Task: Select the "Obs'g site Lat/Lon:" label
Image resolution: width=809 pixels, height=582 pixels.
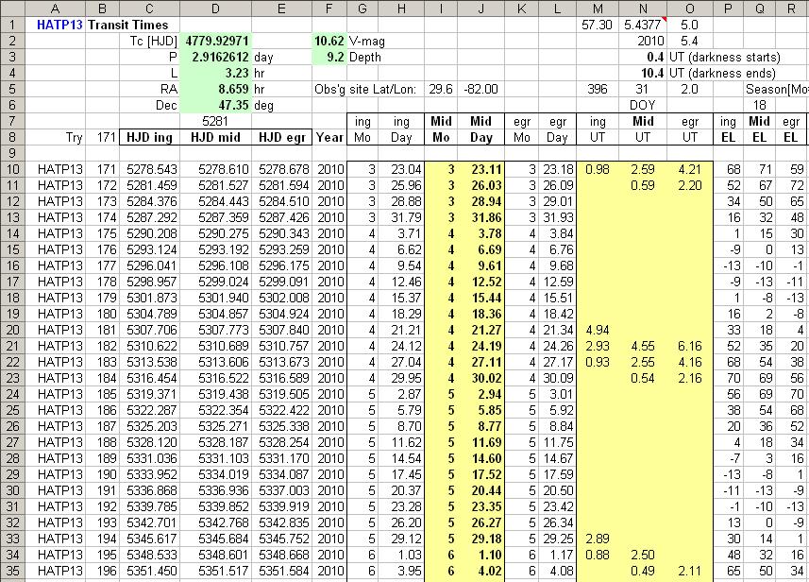Action: point(365,89)
